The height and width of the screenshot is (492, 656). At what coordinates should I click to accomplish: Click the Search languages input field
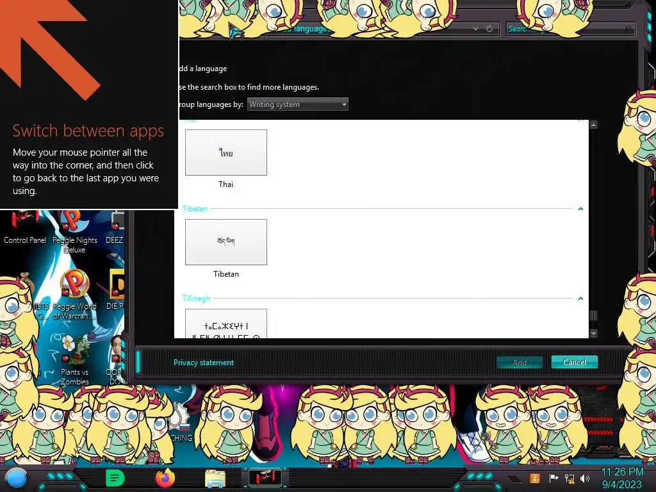570,28
